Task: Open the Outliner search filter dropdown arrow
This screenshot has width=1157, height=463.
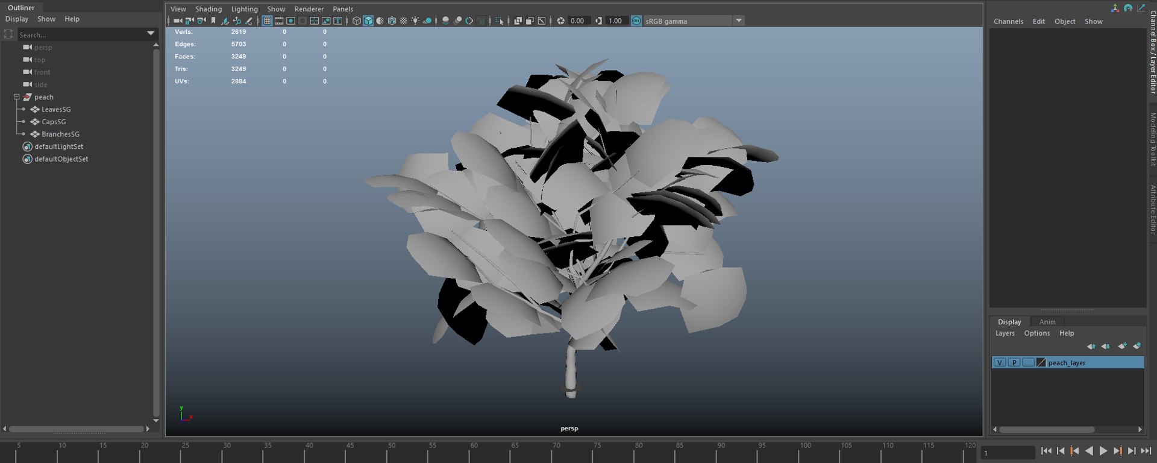Action: [151, 34]
